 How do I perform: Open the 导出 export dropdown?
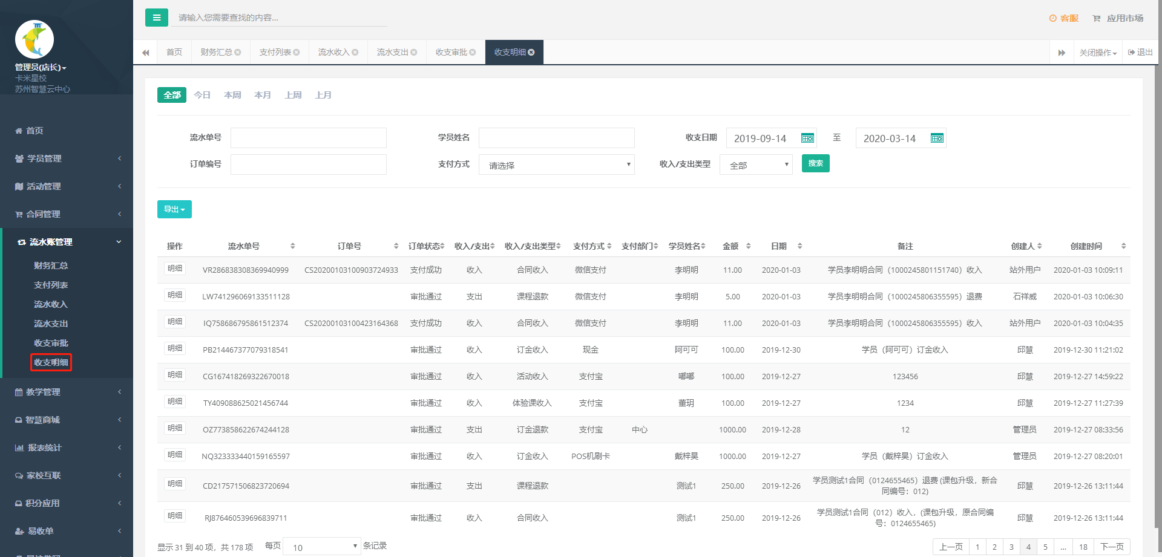coord(174,209)
